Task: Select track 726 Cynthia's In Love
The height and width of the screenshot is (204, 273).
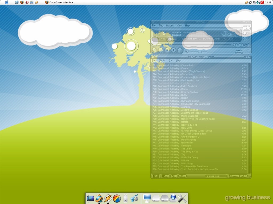Action: (x=200, y=80)
